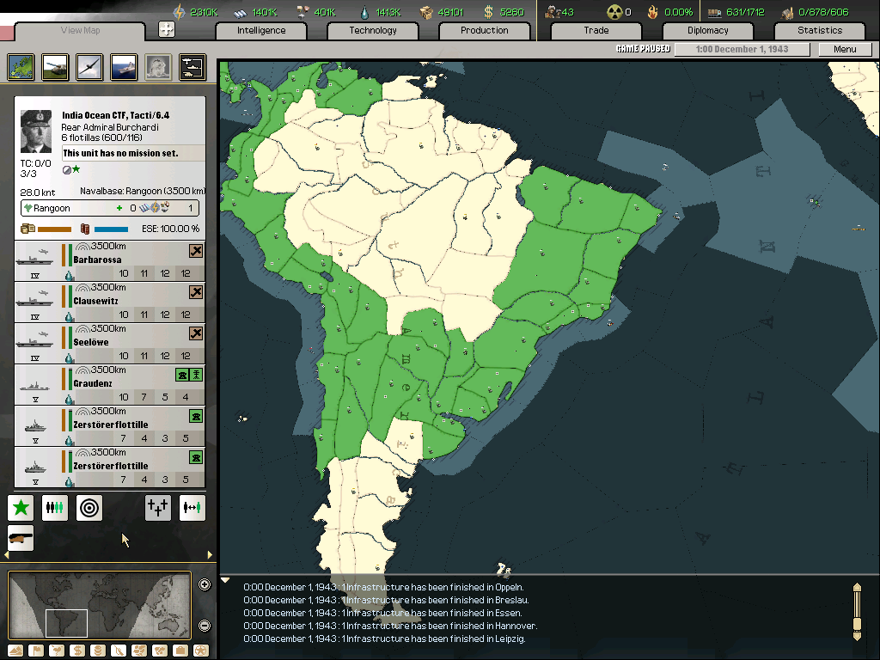
Task: Open the Menu at top right
Action: (x=844, y=49)
